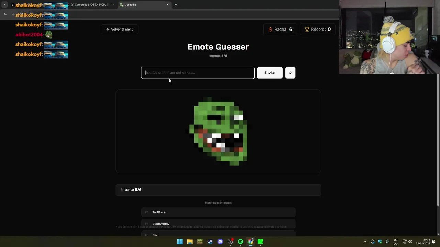440x247 pixels.
Task: Click the Chrome taskbar icon
Action: click(251, 242)
